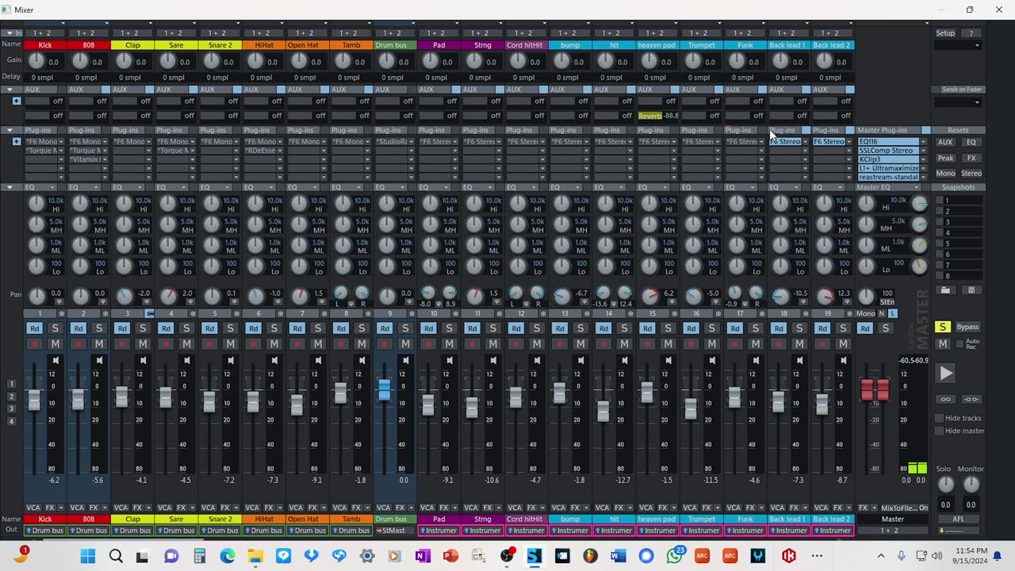Open the load snapshot folder icon
1015x571 pixels.
[945, 290]
